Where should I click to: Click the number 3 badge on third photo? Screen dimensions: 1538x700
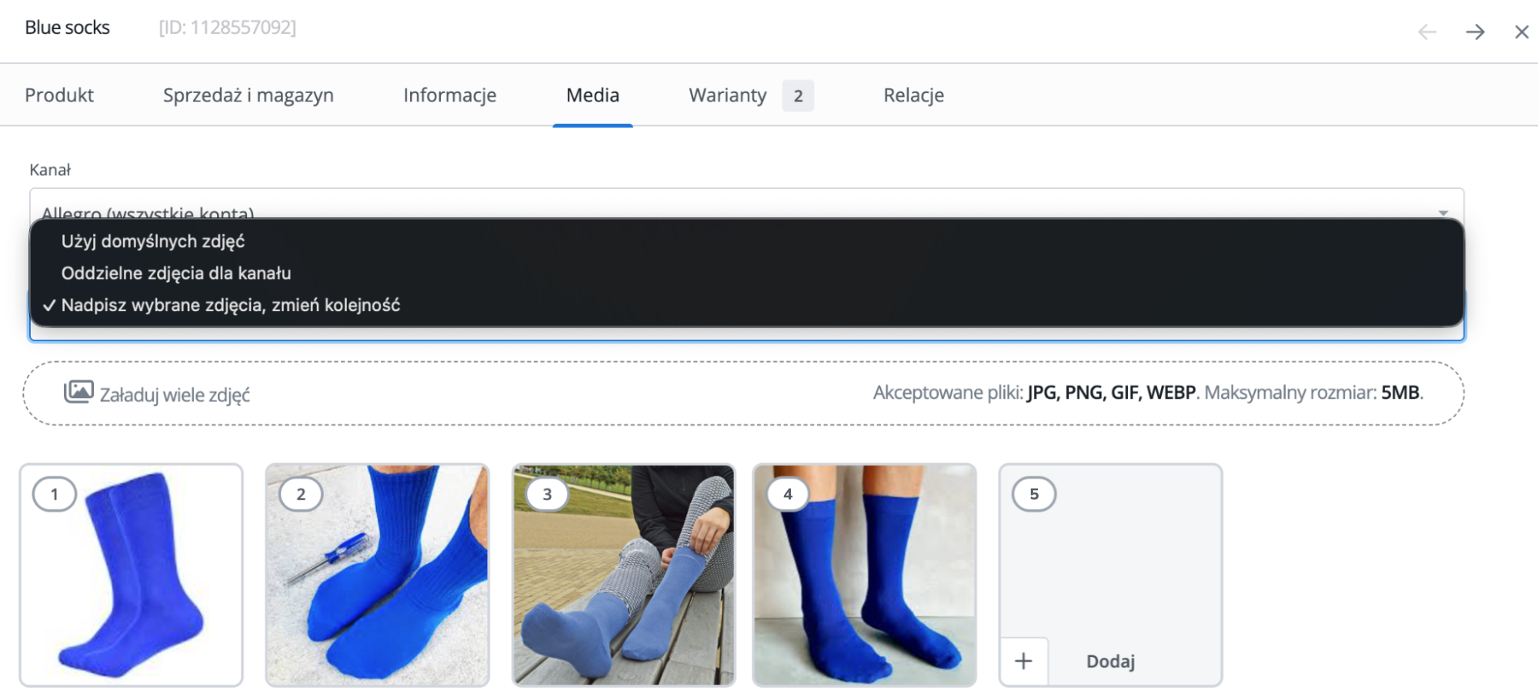click(x=547, y=494)
